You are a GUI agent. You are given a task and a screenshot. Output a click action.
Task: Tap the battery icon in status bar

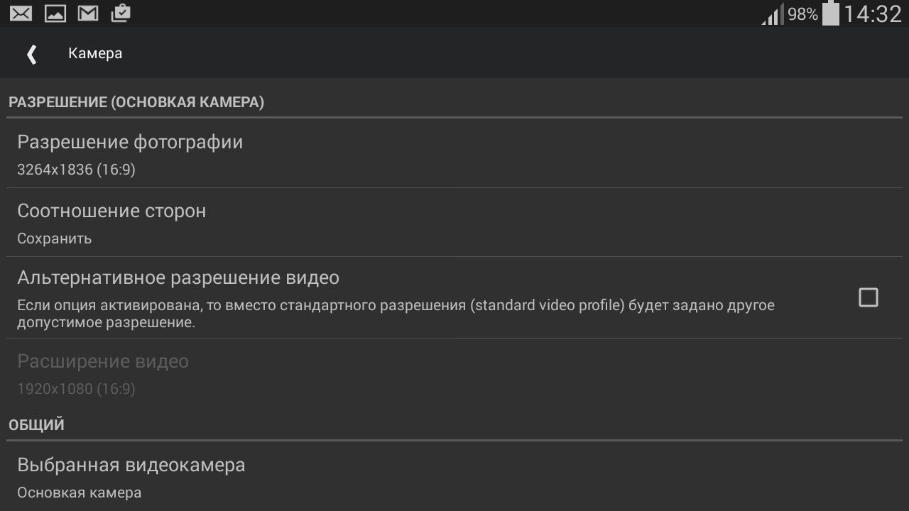tap(830, 13)
